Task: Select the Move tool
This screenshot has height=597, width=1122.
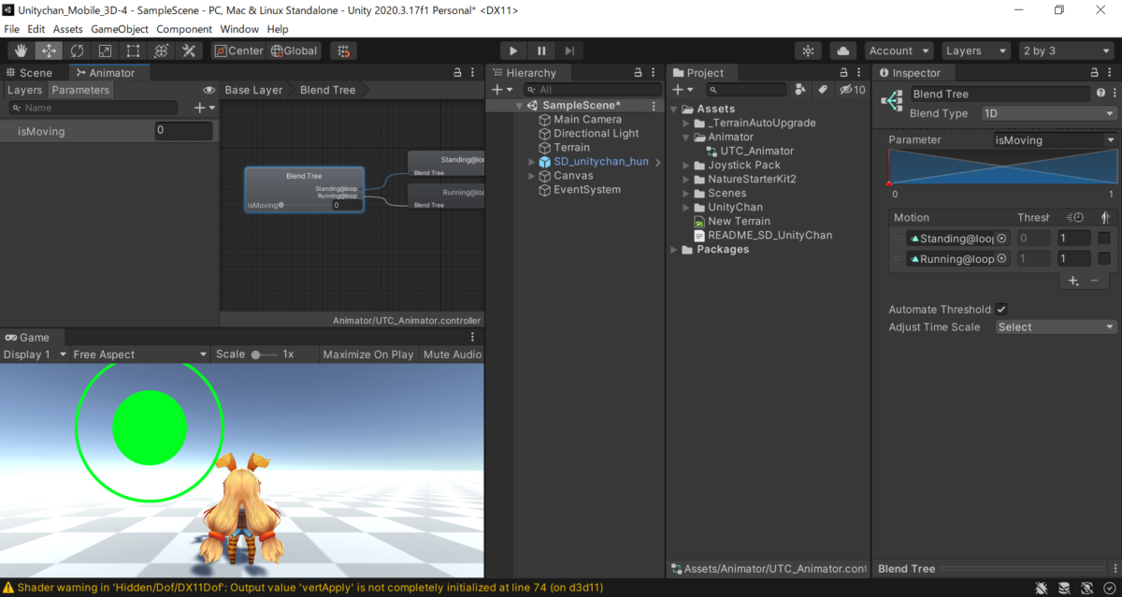Action: coord(49,51)
